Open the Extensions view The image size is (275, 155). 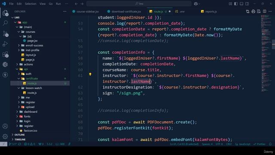(5, 54)
